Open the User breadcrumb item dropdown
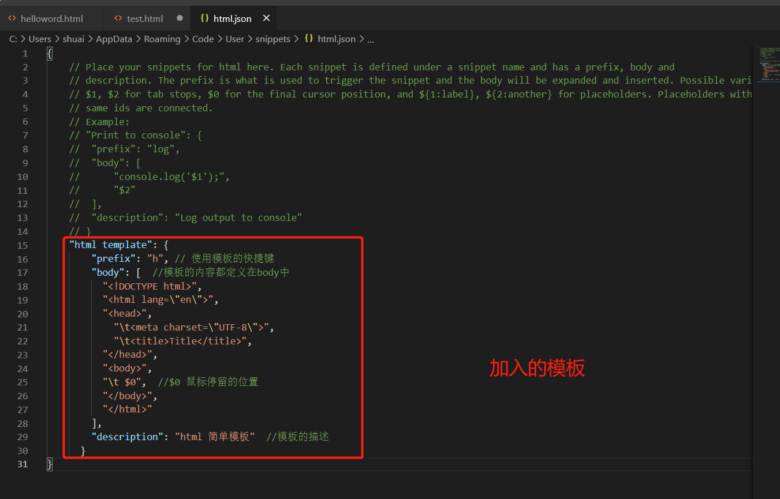This screenshot has width=780, height=499. click(x=235, y=39)
